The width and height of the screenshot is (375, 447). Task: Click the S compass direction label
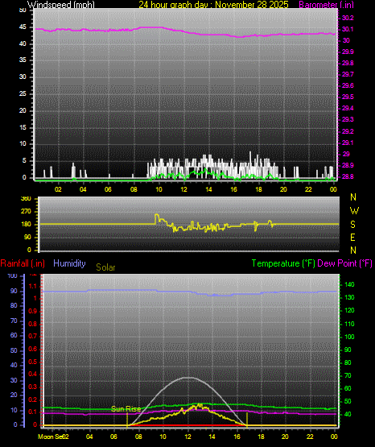352,225
